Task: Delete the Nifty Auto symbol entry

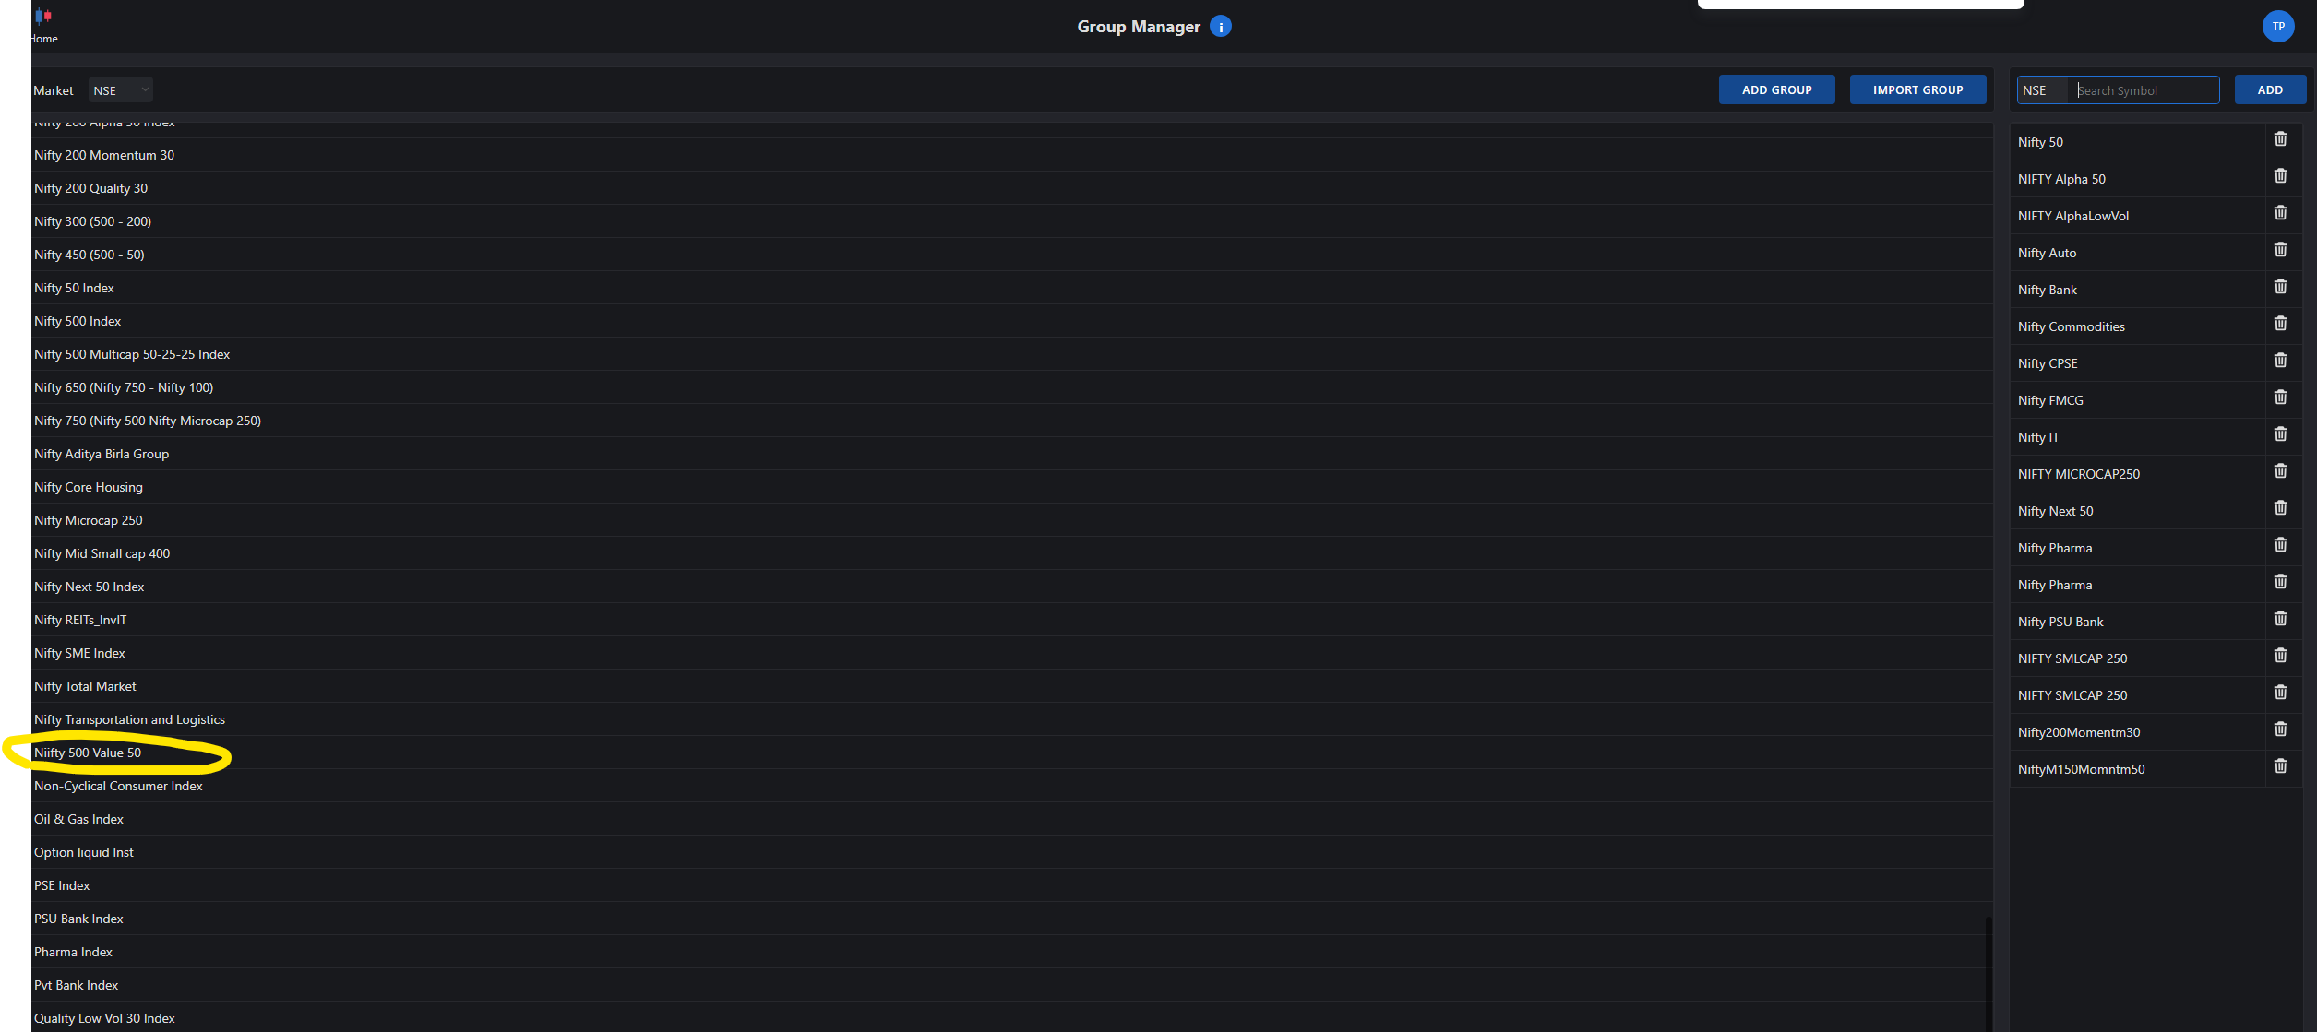Action: click(2280, 250)
